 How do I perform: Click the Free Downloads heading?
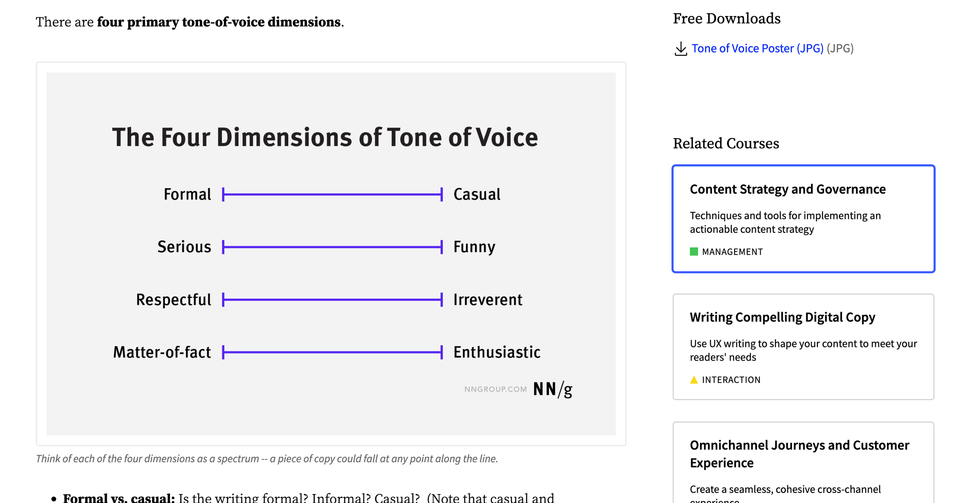click(726, 19)
